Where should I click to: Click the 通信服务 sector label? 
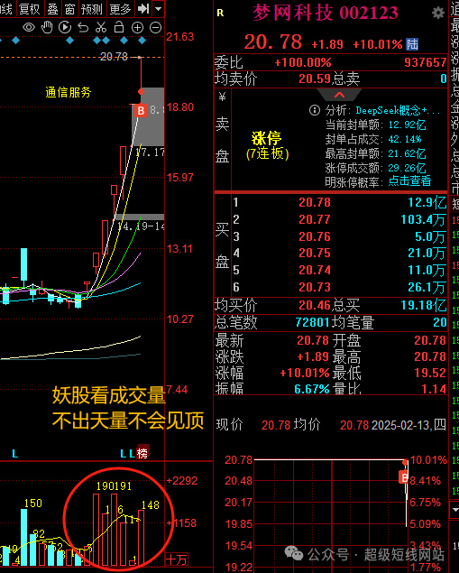68,92
